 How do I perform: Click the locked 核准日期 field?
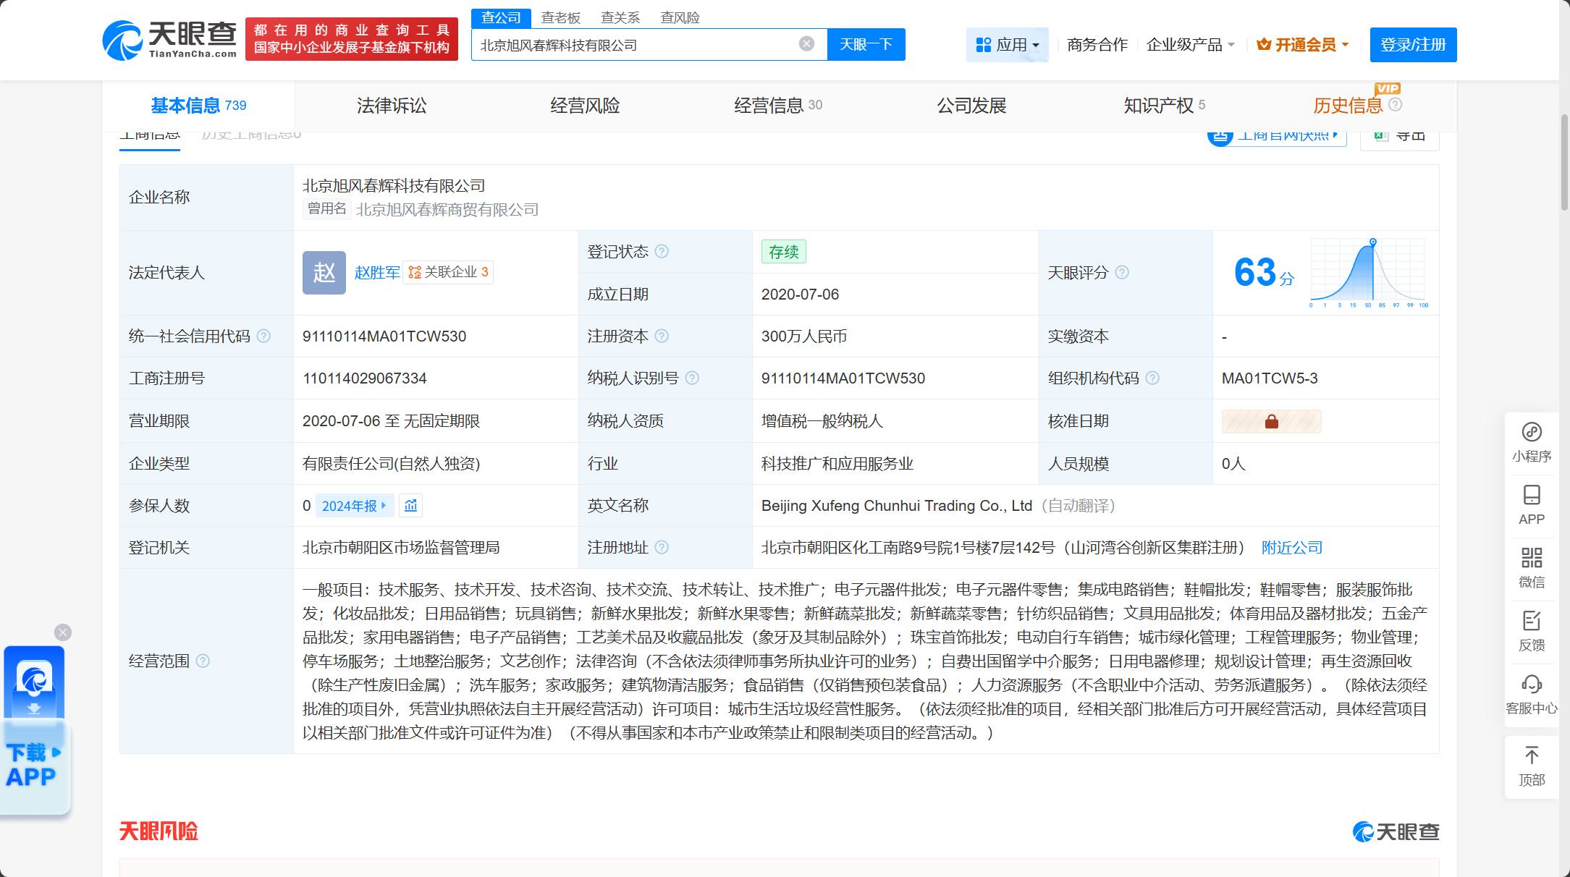[x=1271, y=421]
